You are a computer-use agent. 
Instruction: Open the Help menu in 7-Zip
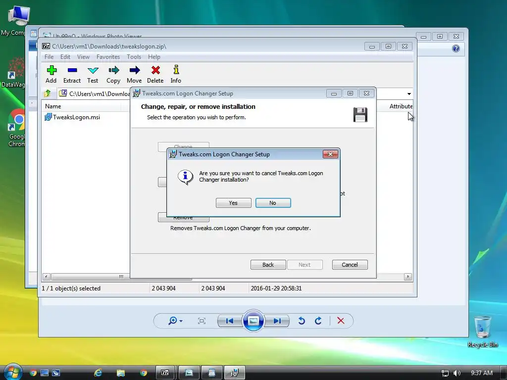tap(154, 57)
